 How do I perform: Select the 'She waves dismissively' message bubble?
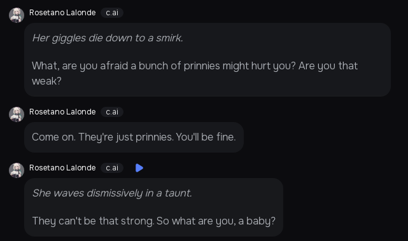(x=153, y=207)
